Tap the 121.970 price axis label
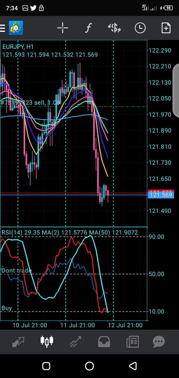 point(160,115)
